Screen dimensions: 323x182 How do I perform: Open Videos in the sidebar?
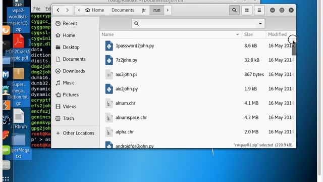[75, 107]
